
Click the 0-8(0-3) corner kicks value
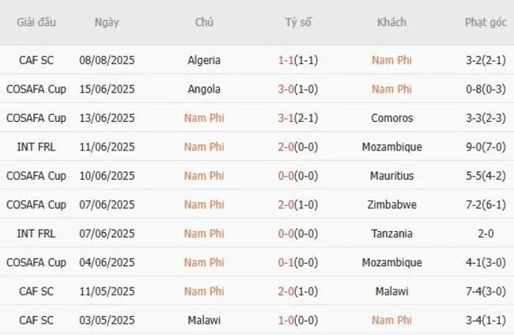coord(486,89)
